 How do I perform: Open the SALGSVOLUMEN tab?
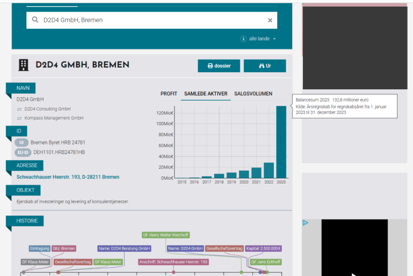(x=253, y=94)
